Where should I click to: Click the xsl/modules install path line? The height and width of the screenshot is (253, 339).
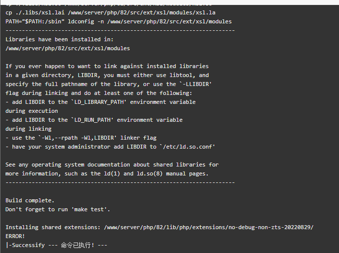[68, 48]
